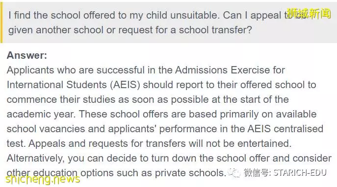Select "AEIS centralised" at line end
This screenshot has height=187, width=337.
click(285, 129)
